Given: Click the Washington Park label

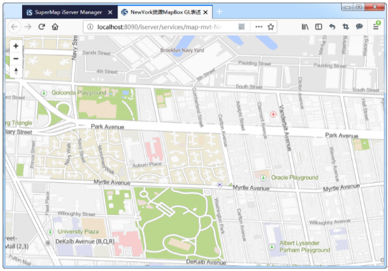Looking at the screenshot, I should click(219, 216).
